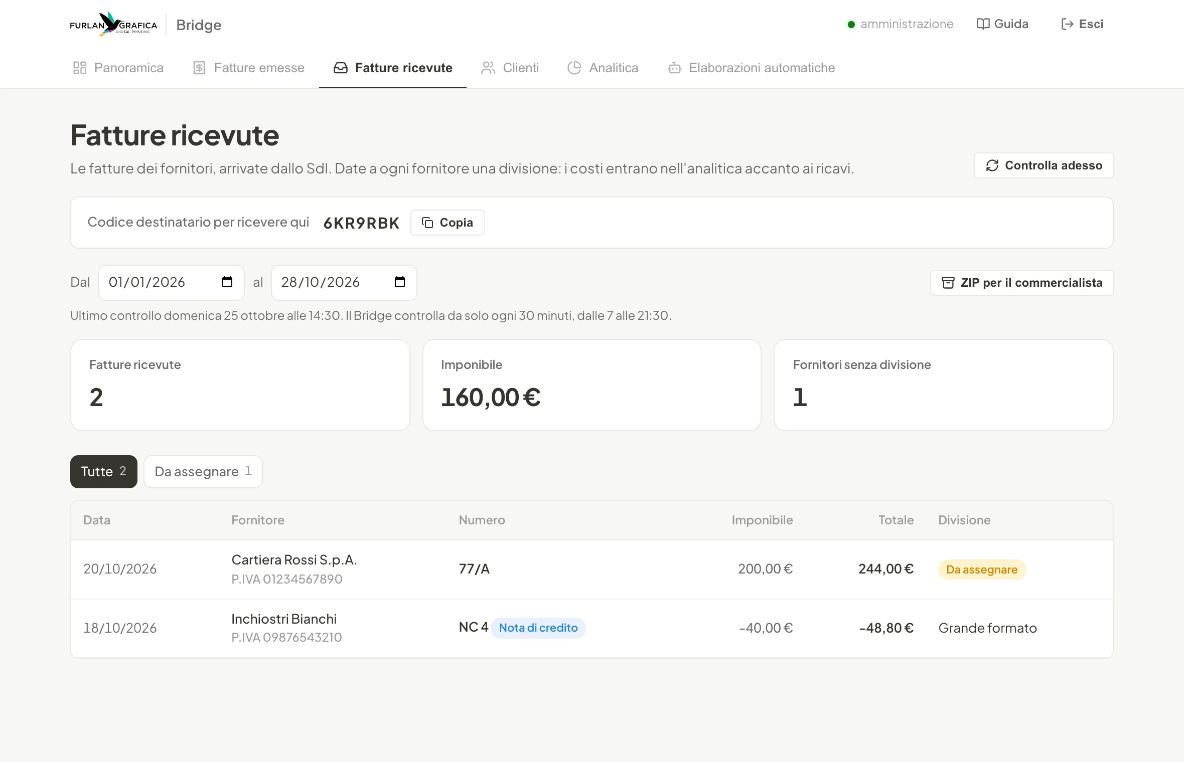The height and width of the screenshot is (762, 1184).
Task: Open calendar picker for Dal date
Action: tap(227, 282)
